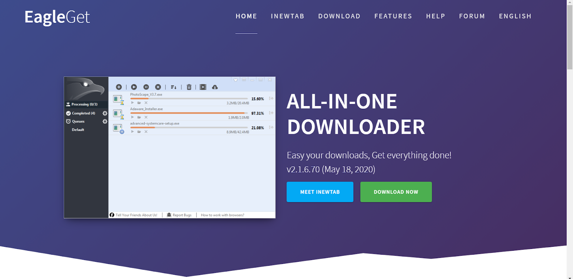The image size is (573, 279).
Task: Click the export arrow icon beside 15.60%
Action: [x=271, y=98]
